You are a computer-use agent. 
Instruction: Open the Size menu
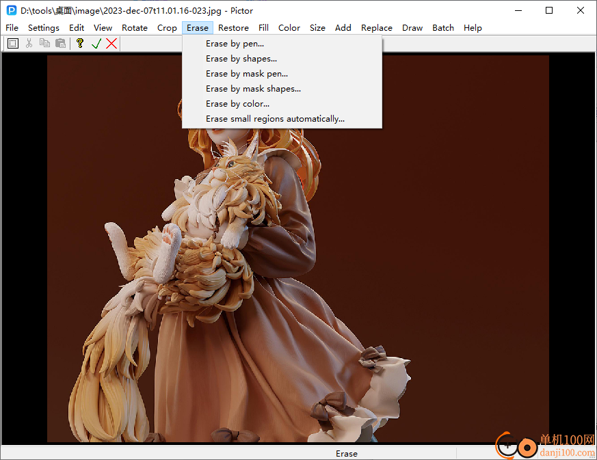317,28
